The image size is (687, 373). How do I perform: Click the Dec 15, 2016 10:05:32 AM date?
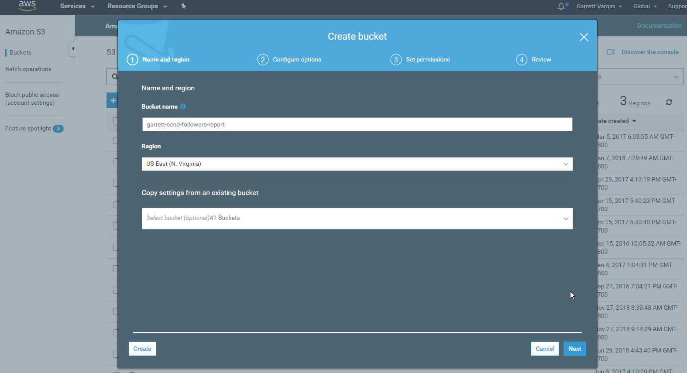(x=639, y=248)
